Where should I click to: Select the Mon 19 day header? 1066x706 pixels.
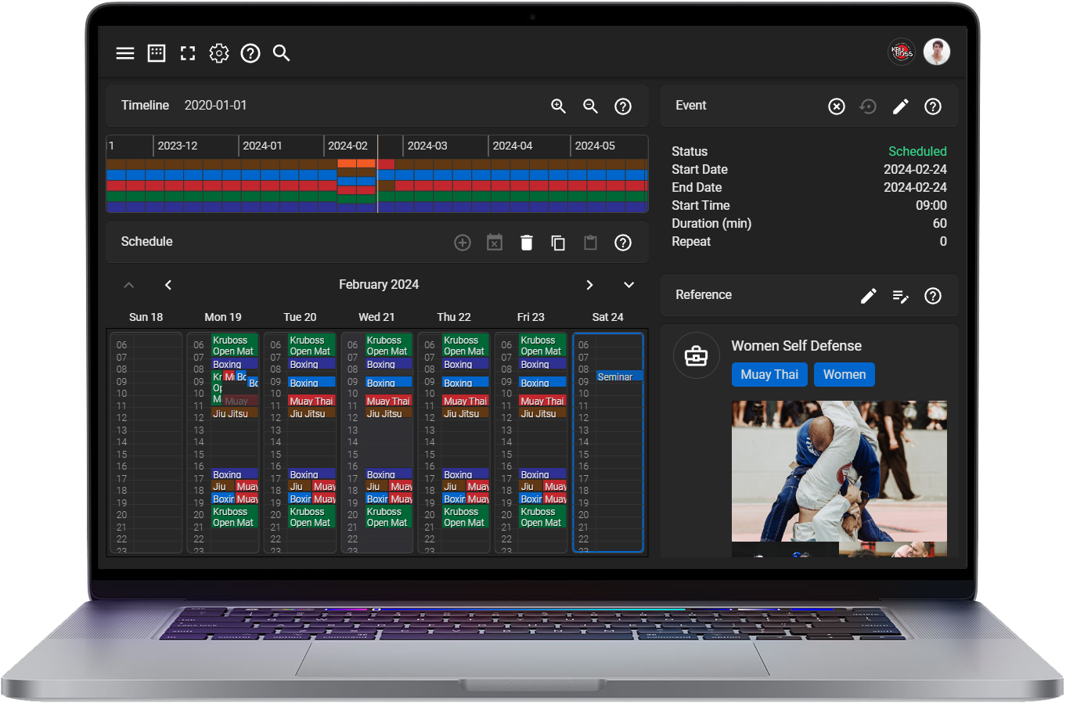point(223,317)
